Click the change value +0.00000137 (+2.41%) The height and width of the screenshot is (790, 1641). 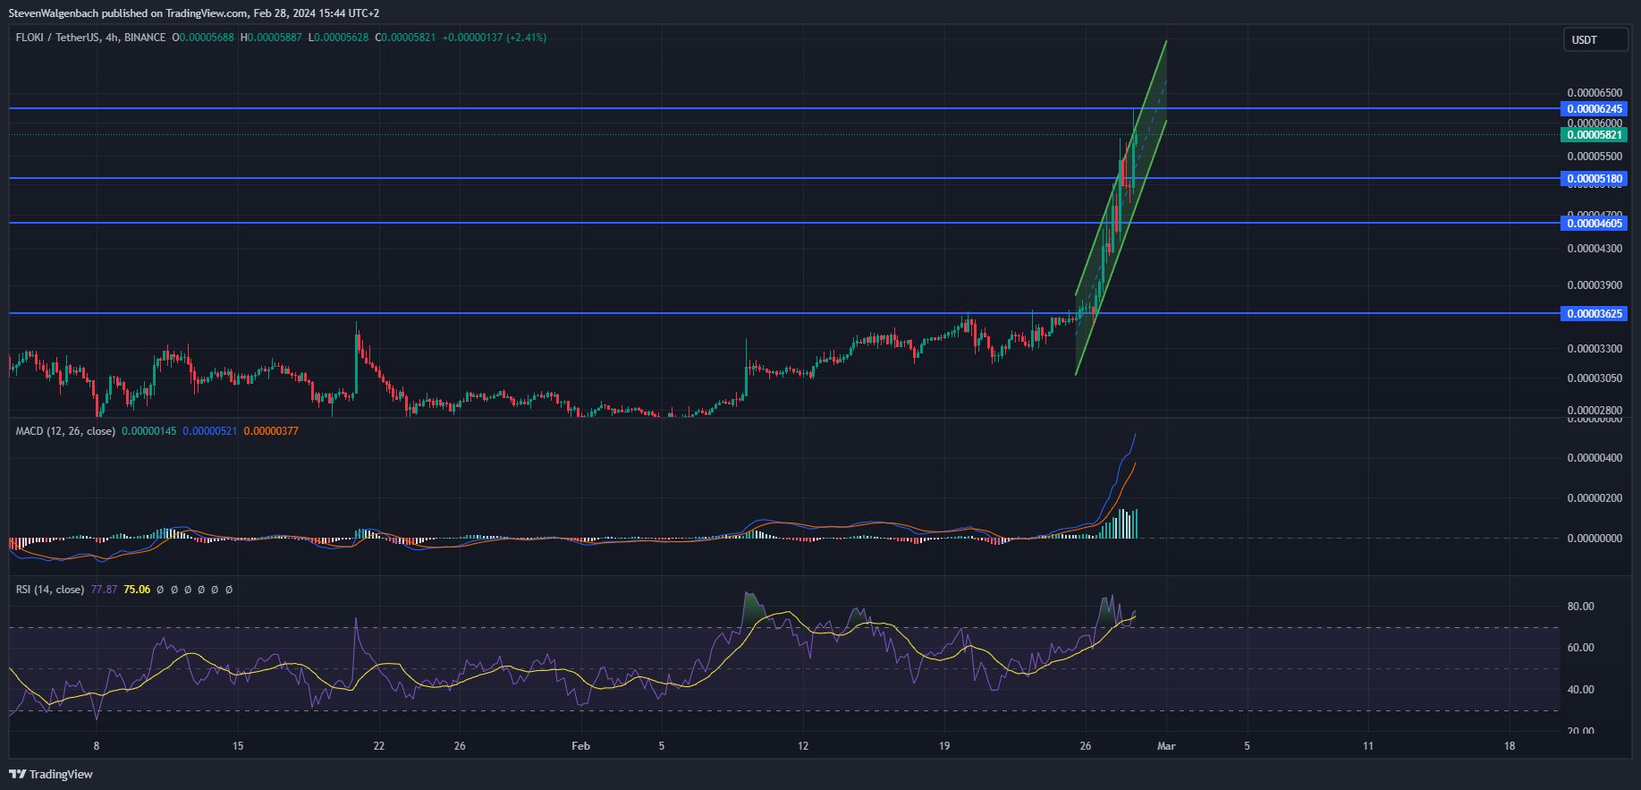[x=495, y=38]
